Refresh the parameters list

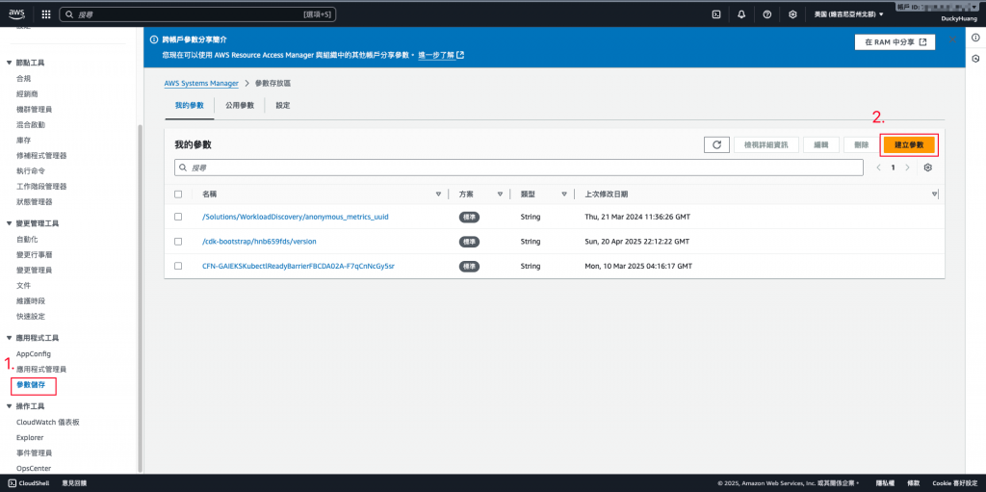coord(716,144)
